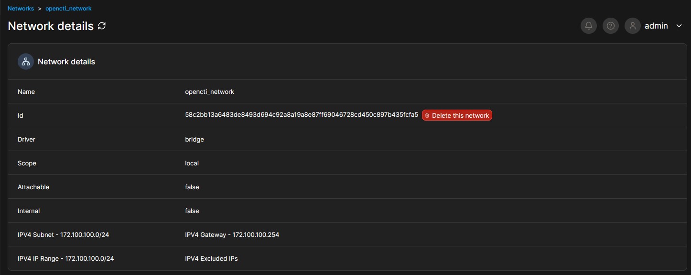Click the IPV4 Gateway 172.100.100.254 text

click(232, 234)
